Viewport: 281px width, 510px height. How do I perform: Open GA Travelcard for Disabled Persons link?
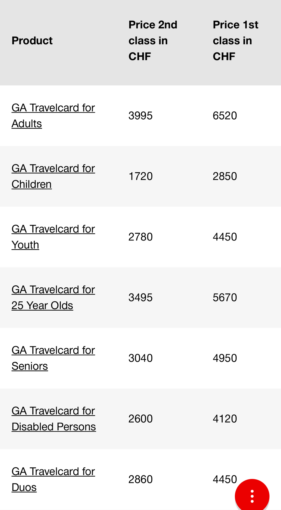[53, 419]
